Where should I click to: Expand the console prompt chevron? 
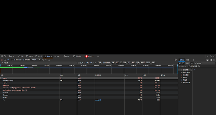[x=194, y=69]
